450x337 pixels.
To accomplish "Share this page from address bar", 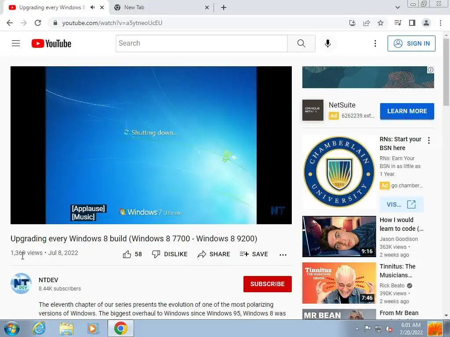I will tap(367, 23).
